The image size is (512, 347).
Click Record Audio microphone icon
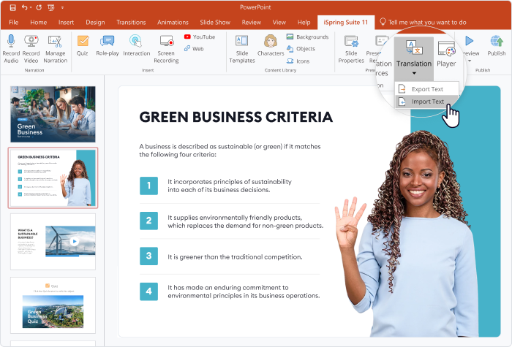(11, 41)
